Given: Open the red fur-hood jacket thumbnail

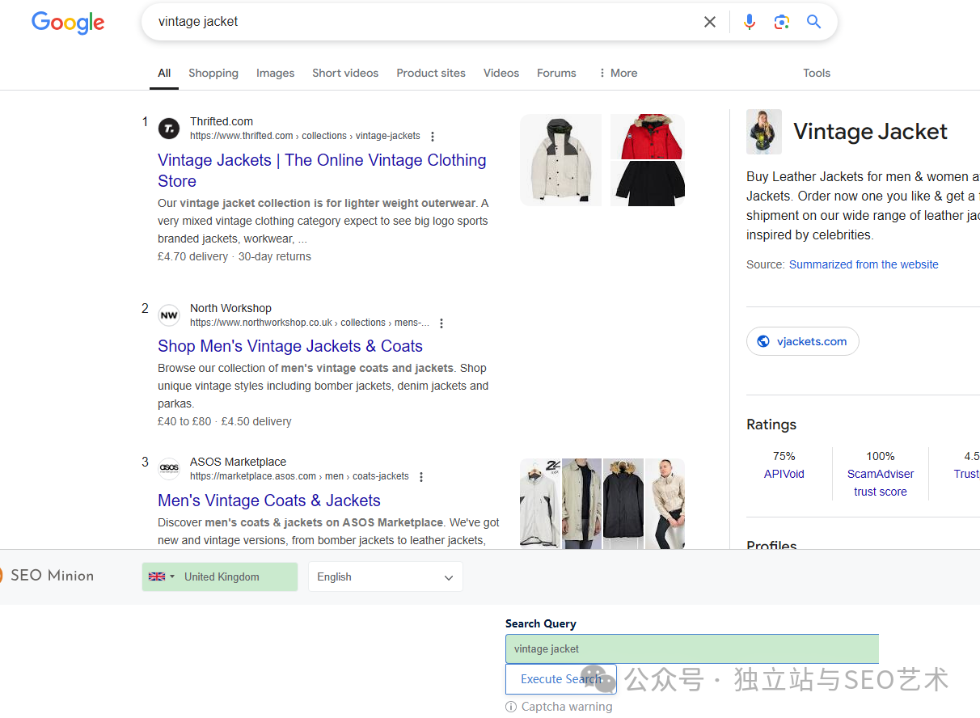Looking at the screenshot, I should (x=648, y=137).
